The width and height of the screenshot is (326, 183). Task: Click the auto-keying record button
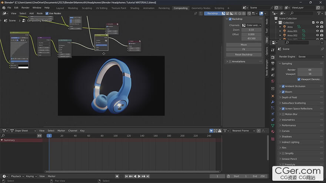click(117, 176)
